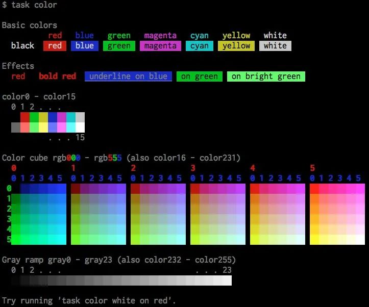This screenshot has width=369, height=307.
Task: Click the red '5' color cube header
Action: pos(312,168)
